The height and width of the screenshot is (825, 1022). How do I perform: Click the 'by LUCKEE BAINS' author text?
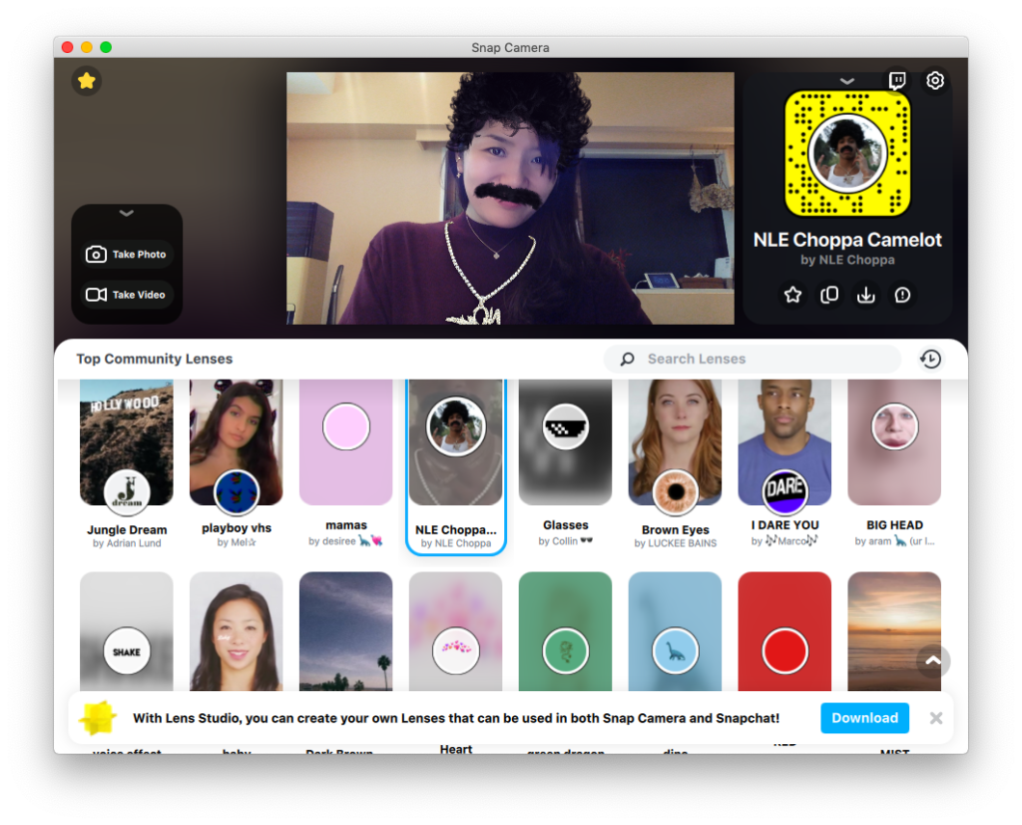(x=676, y=543)
